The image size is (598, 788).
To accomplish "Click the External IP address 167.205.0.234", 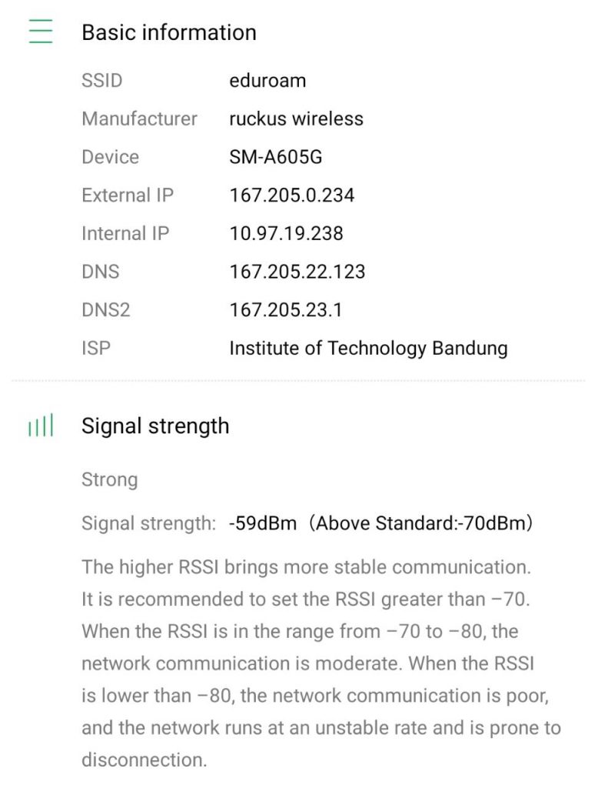I will point(291,195).
